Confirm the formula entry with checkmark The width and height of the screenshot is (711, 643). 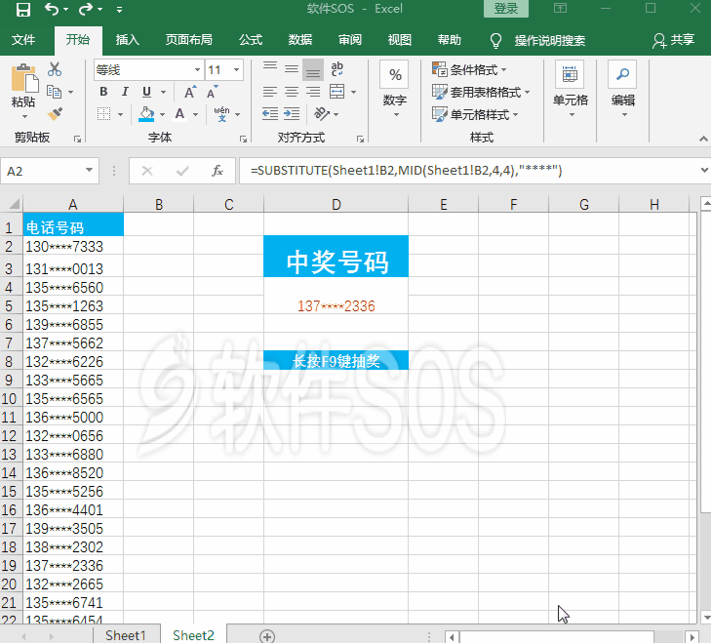pyautogui.click(x=182, y=171)
